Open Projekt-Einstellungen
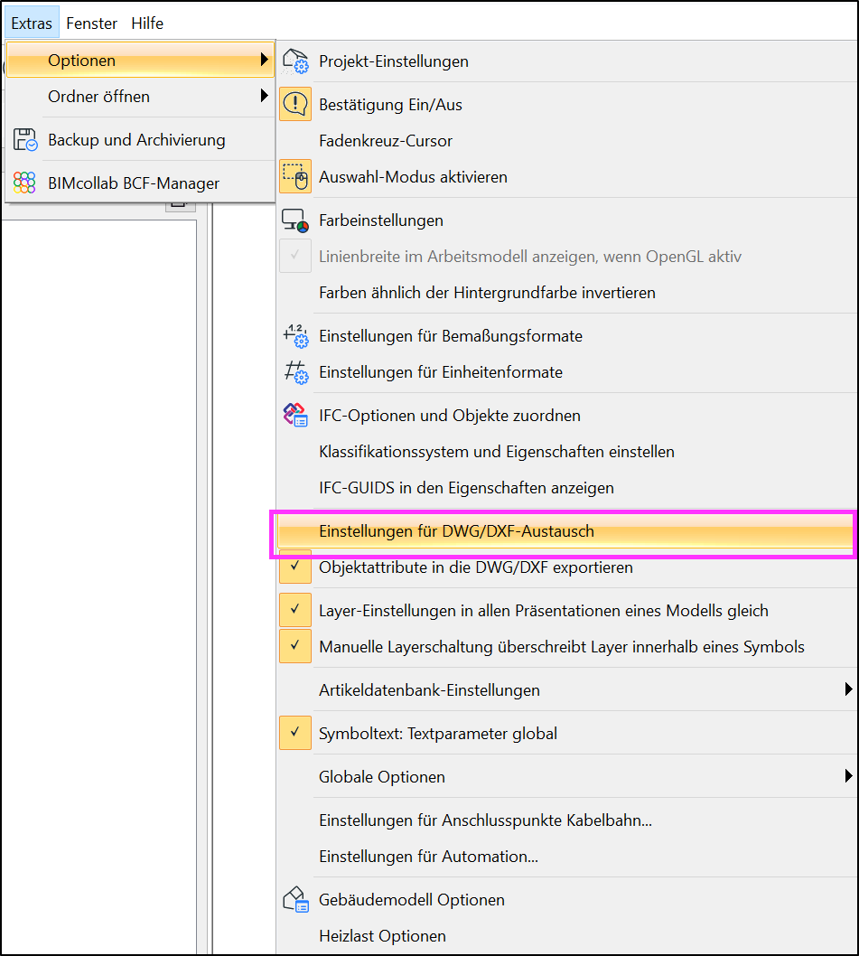Screen dimensions: 859x956 (x=567, y=61)
